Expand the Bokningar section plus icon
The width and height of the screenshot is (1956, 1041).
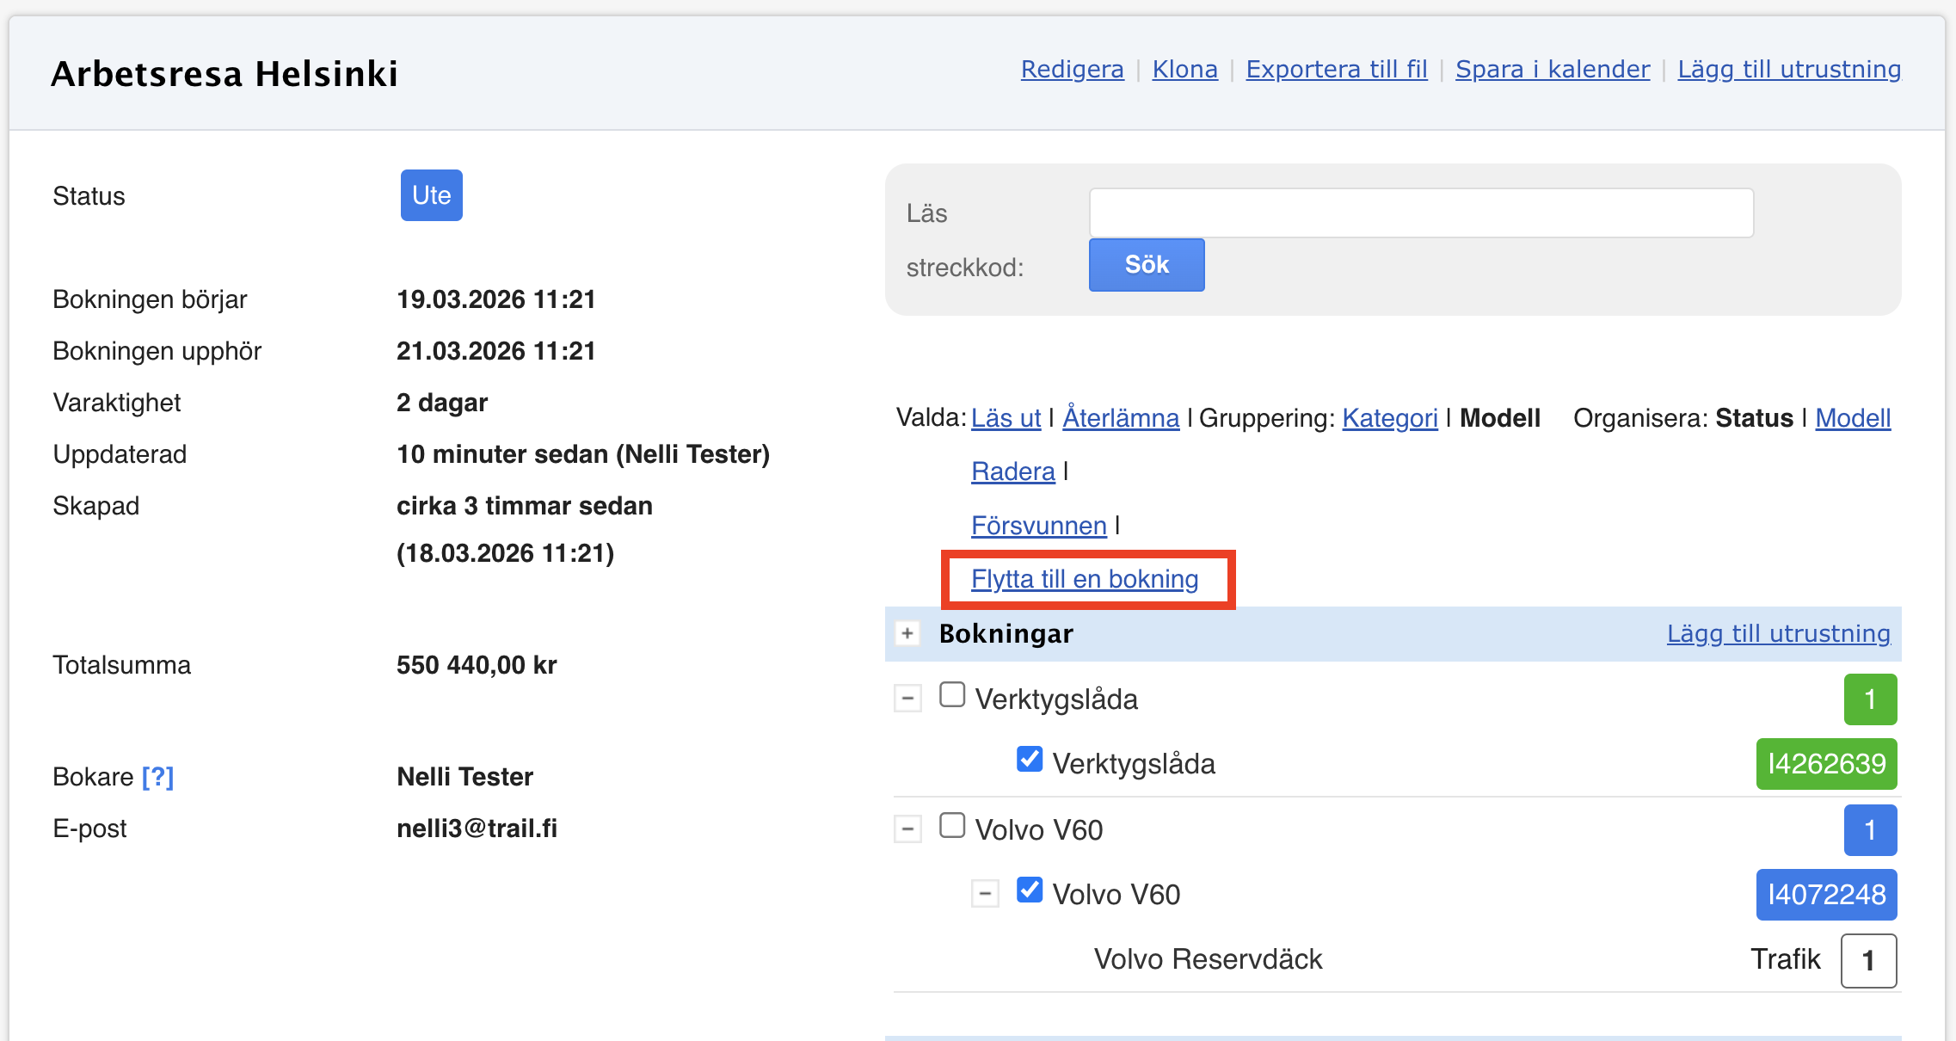click(x=907, y=634)
